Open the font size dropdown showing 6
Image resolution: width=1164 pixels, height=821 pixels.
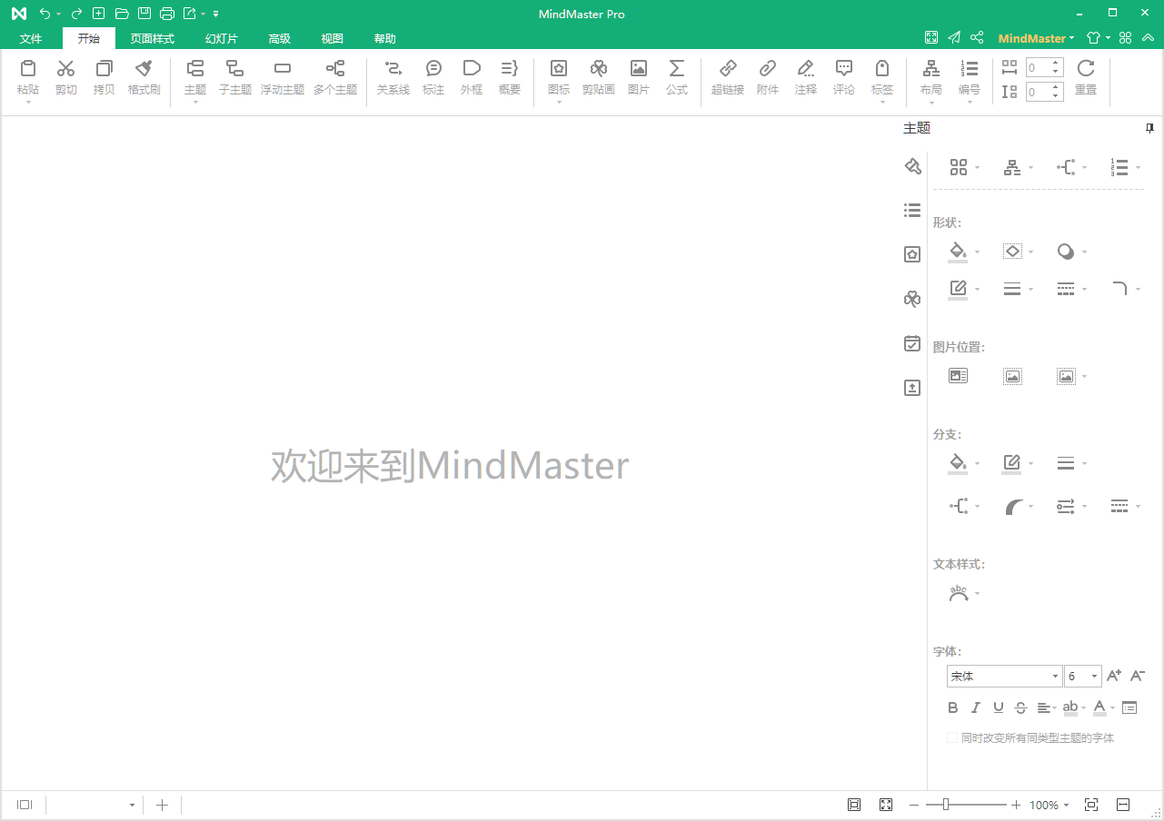[1094, 677]
